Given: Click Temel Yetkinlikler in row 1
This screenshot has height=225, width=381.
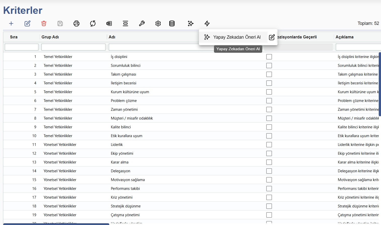Looking at the screenshot, I should [x=58, y=57].
